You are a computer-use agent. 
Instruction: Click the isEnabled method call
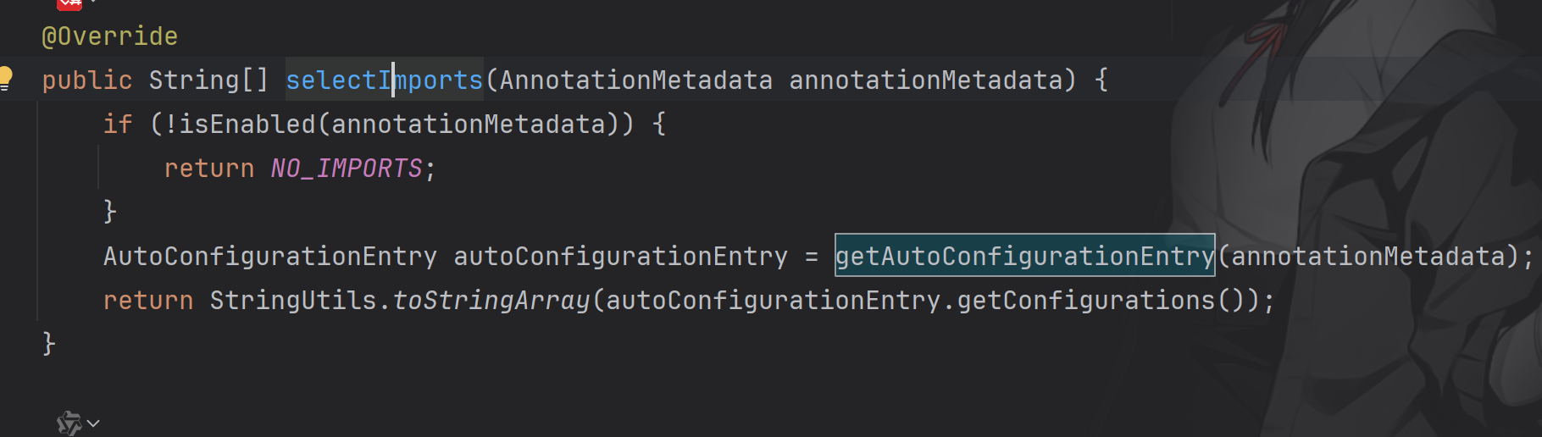(x=247, y=124)
